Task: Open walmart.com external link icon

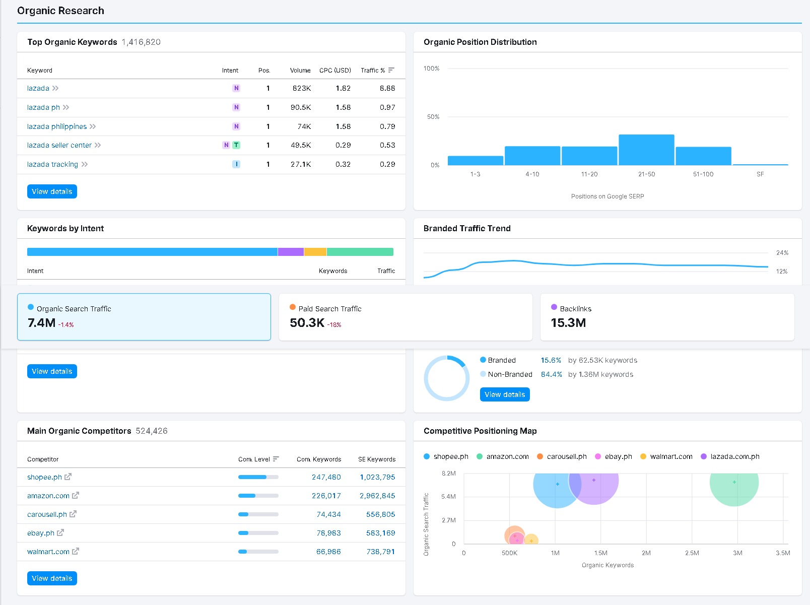Action: pyautogui.click(x=76, y=551)
